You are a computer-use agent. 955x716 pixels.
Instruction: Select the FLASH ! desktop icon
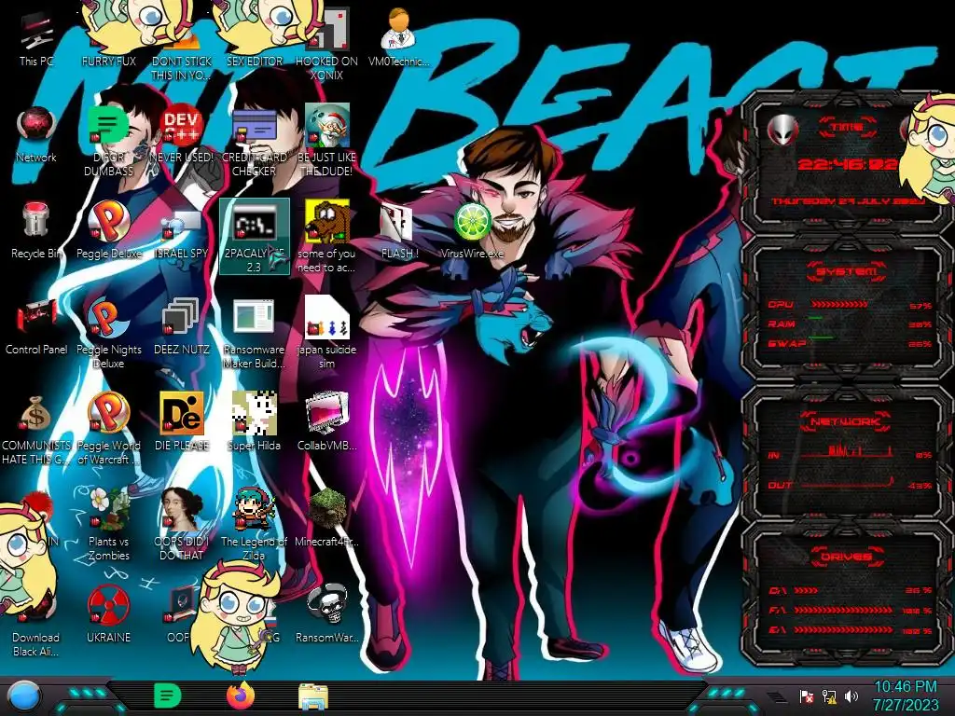[399, 230]
